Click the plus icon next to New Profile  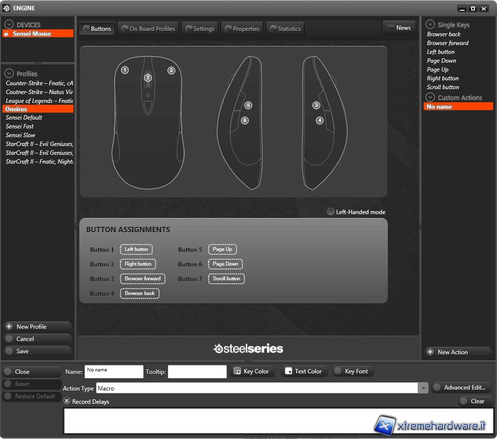[9, 327]
